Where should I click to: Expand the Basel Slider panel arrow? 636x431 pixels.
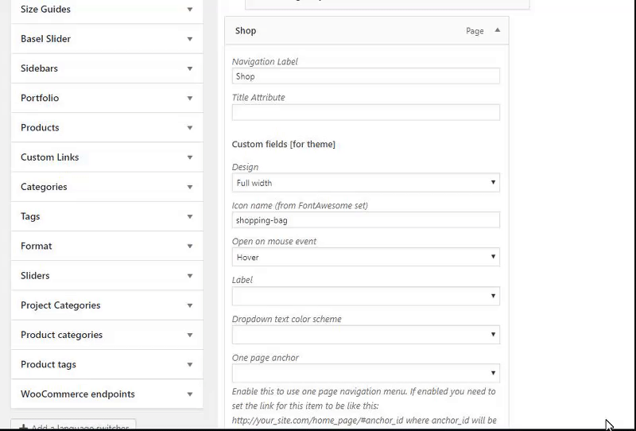click(190, 39)
